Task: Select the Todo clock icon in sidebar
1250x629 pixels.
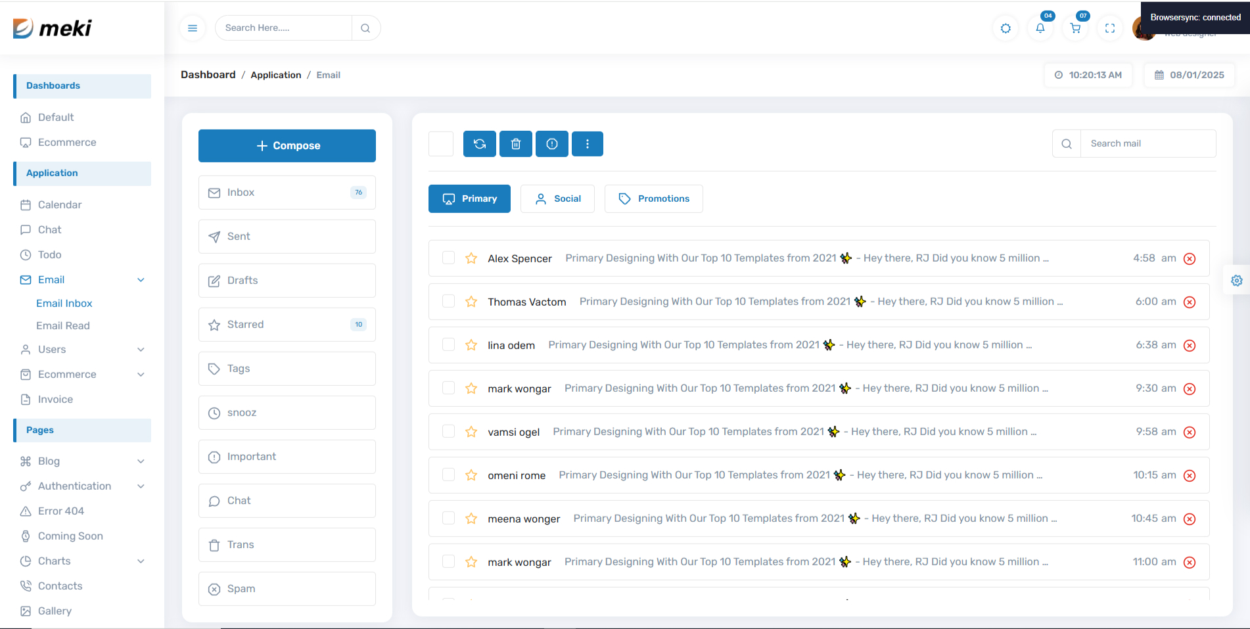Action: [x=25, y=254]
